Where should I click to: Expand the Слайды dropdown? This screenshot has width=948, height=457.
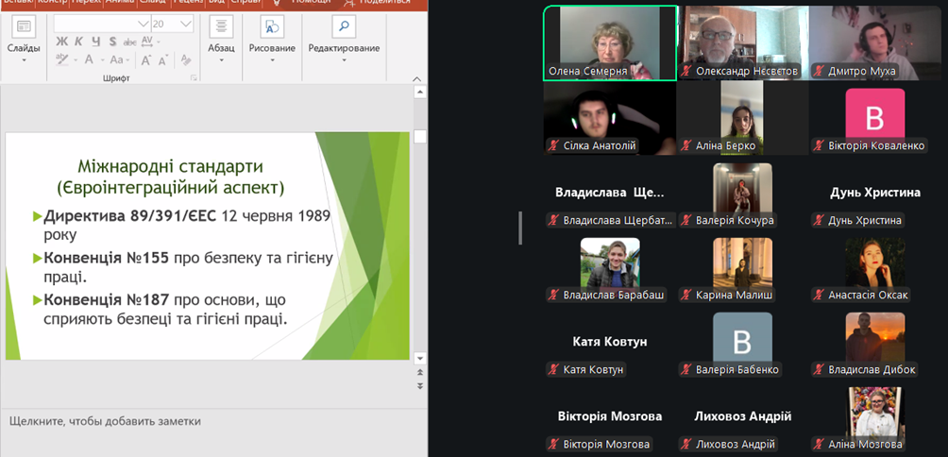[24, 60]
